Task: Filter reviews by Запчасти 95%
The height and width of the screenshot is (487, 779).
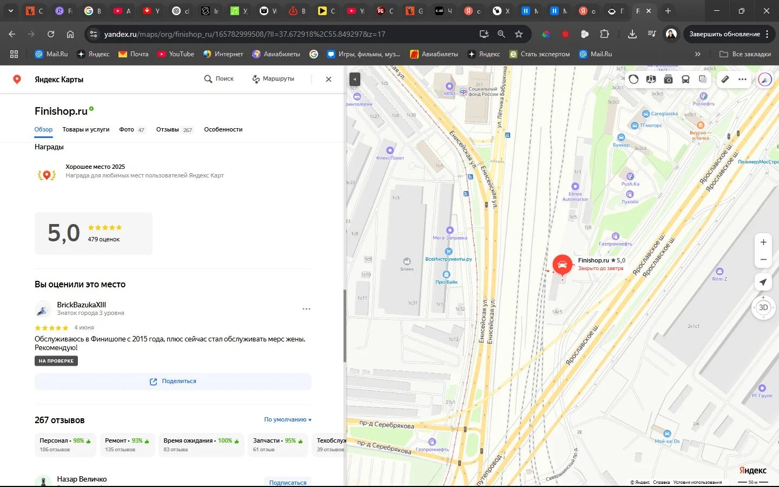Action: pos(278,445)
